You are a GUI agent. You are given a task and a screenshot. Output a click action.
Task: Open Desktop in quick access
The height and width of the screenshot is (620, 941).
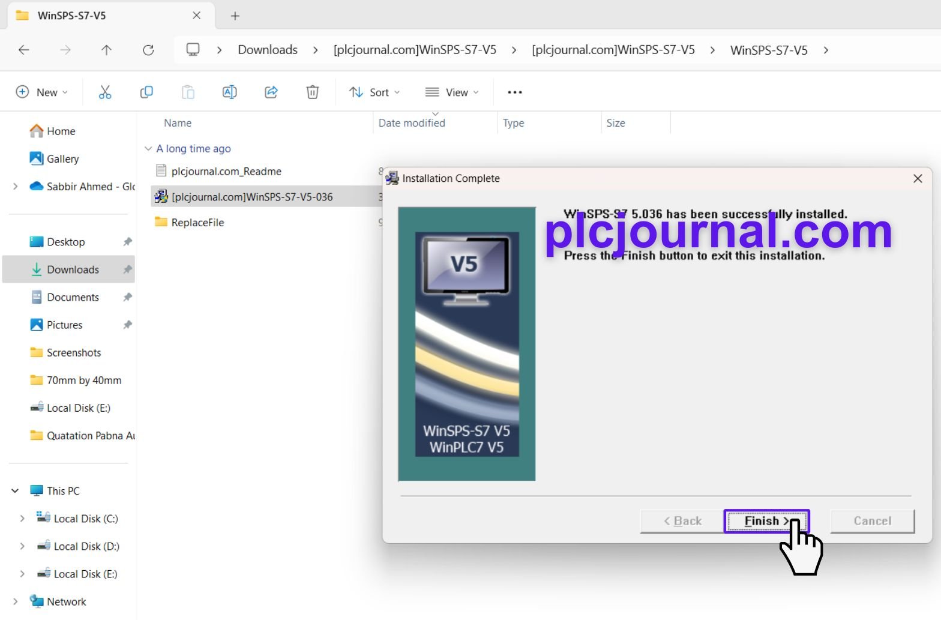pyautogui.click(x=66, y=241)
